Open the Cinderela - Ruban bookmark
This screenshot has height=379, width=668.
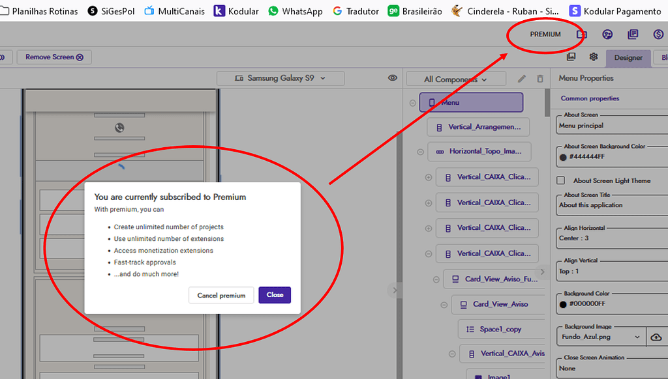pyautogui.click(x=506, y=11)
